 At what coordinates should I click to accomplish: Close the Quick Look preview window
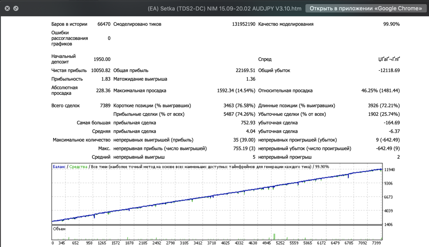[7, 8]
